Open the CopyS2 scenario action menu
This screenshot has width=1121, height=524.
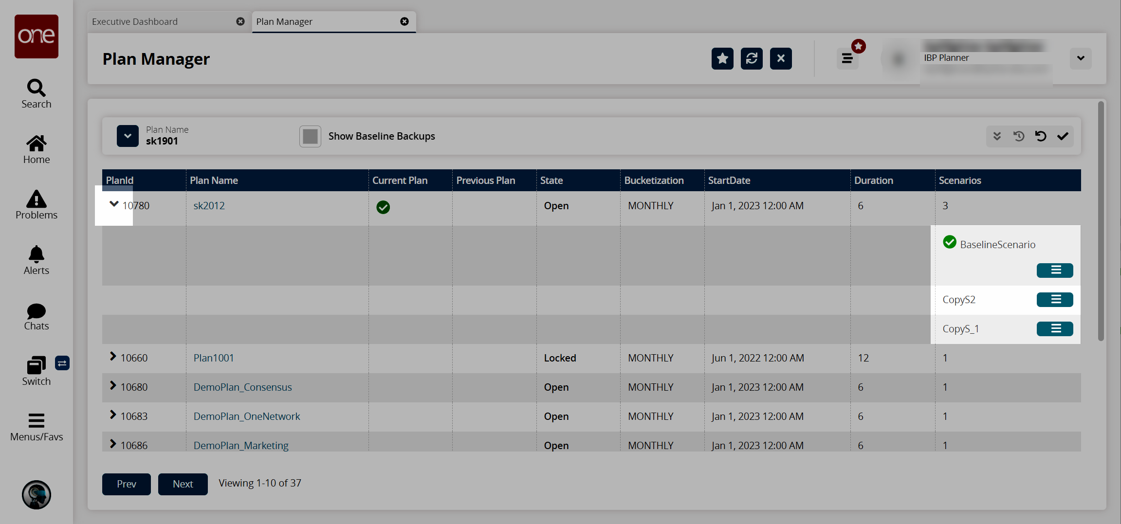(x=1054, y=300)
